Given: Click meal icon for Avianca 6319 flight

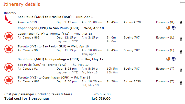Looking at the screenshot, I should click(x=181, y=22).
